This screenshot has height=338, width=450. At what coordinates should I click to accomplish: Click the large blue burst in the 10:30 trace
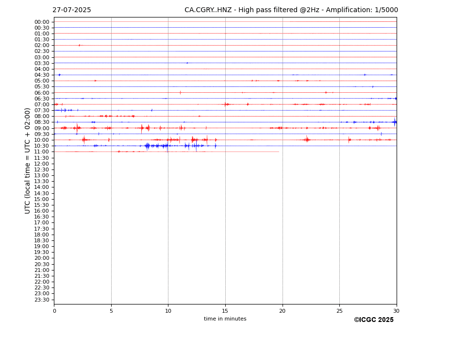coord(156,146)
